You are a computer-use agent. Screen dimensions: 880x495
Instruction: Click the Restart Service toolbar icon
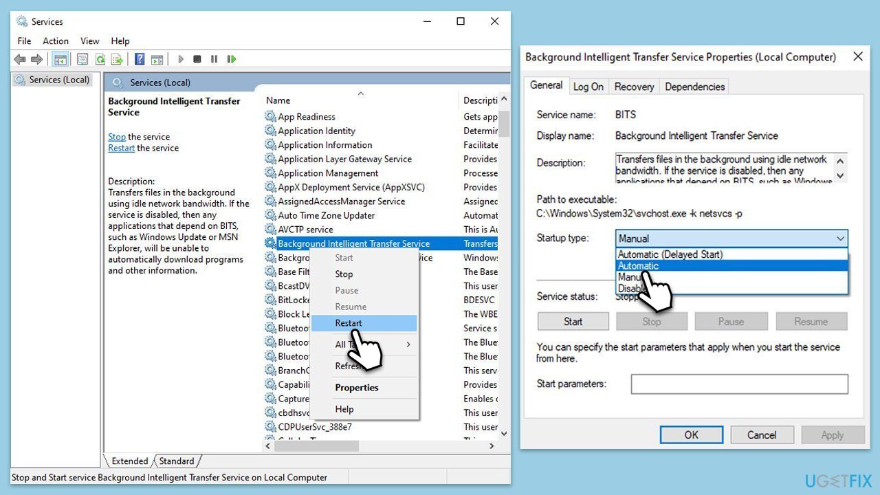232,59
